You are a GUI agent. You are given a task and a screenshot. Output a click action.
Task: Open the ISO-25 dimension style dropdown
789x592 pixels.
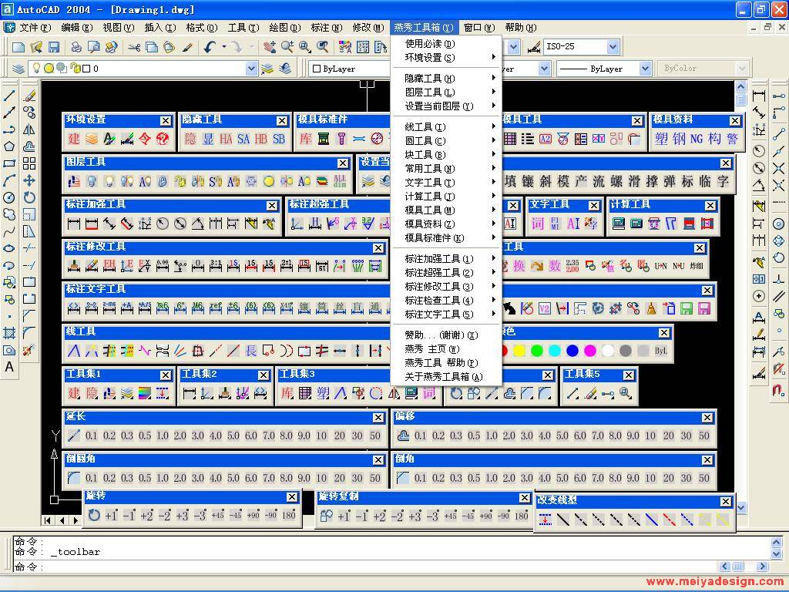(x=613, y=47)
